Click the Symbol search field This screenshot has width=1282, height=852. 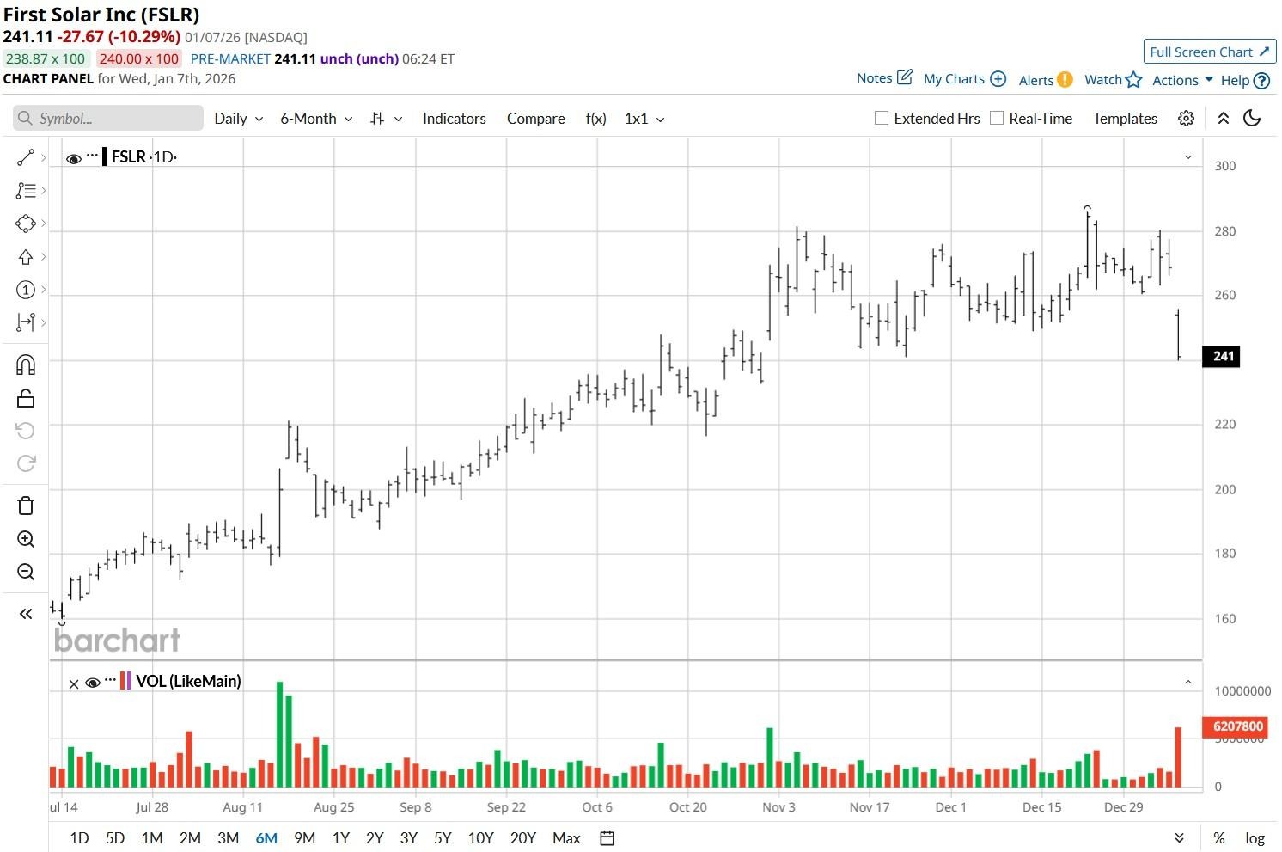pyautogui.click(x=108, y=119)
